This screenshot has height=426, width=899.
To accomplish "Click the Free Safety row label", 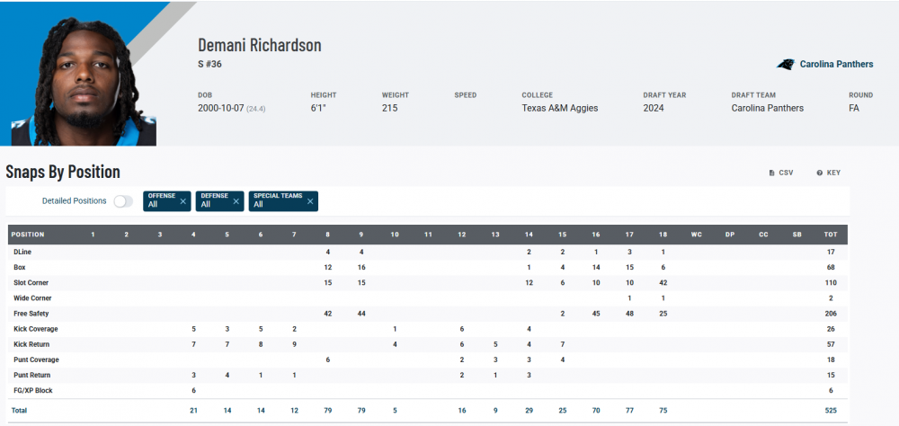I will point(32,314).
